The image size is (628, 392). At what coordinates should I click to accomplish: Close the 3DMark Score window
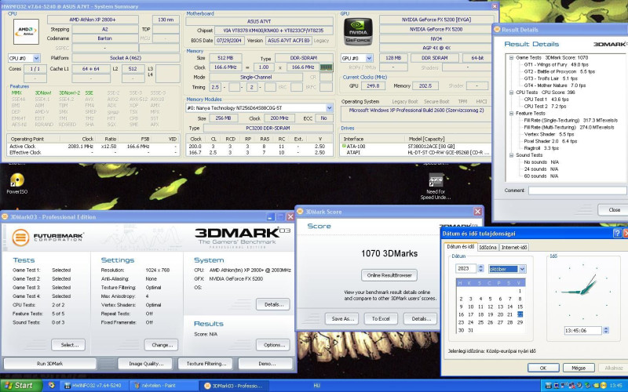[x=477, y=212]
